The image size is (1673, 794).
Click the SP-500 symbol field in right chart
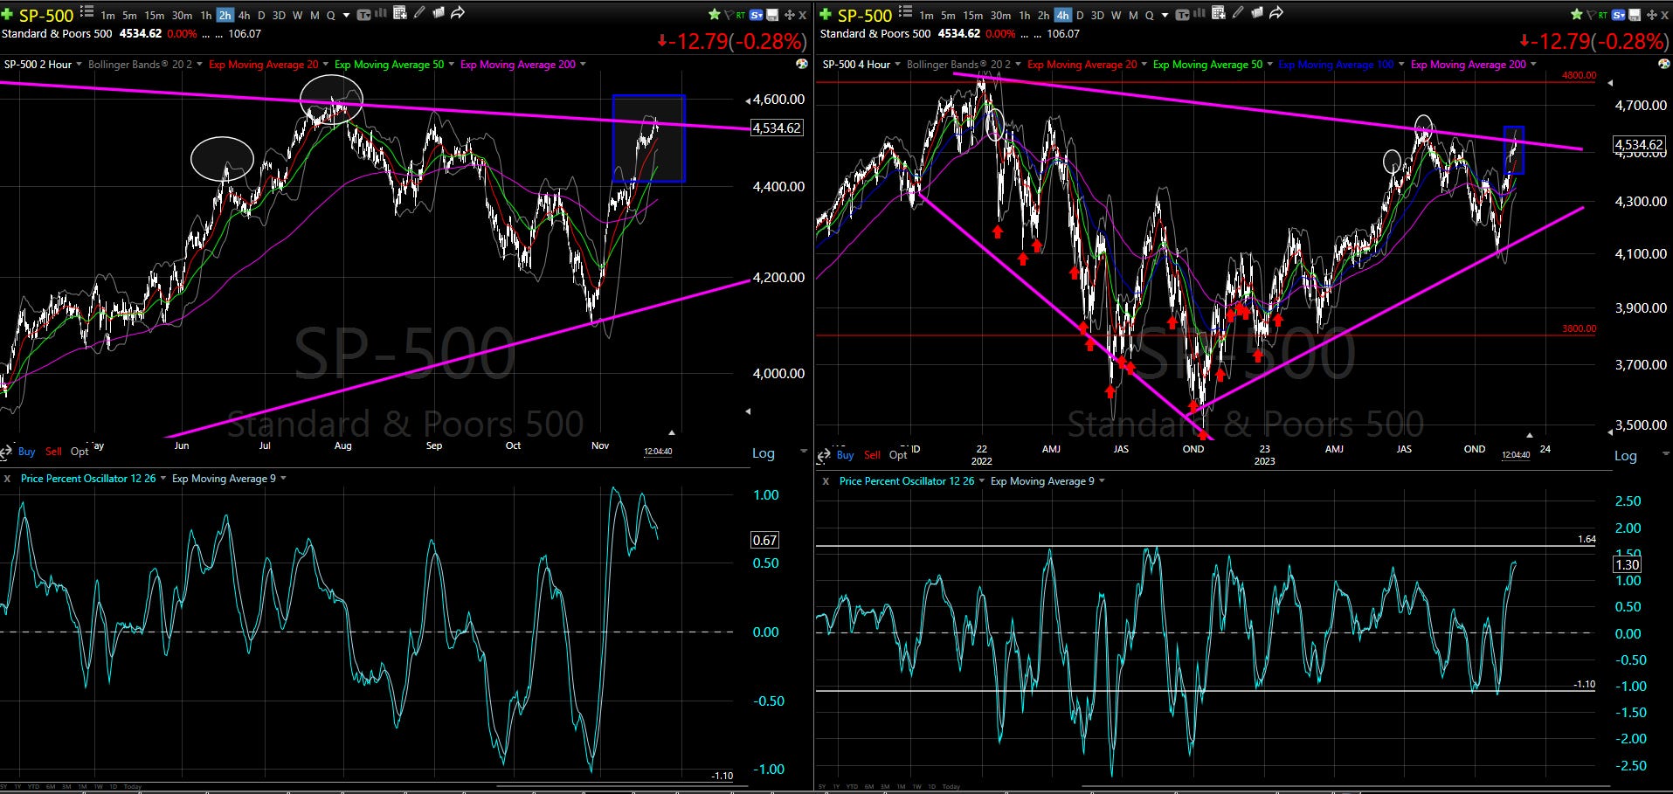865,16
